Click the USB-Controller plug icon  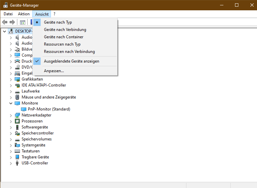(x=17, y=163)
